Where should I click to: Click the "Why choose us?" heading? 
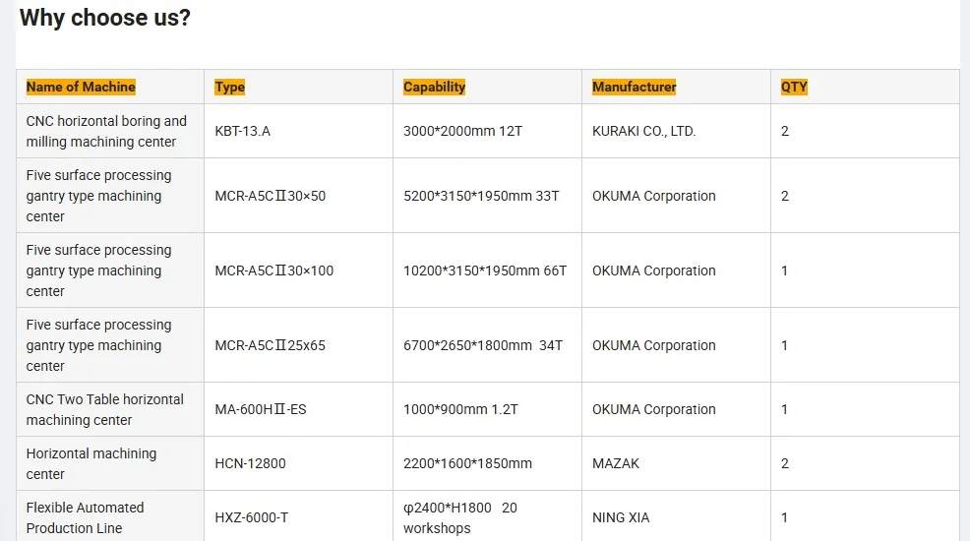click(x=105, y=18)
